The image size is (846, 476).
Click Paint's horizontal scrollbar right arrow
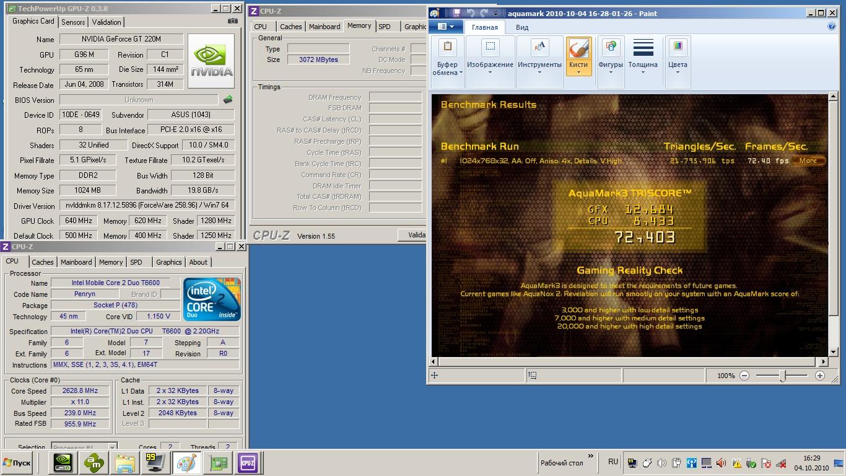click(823, 362)
